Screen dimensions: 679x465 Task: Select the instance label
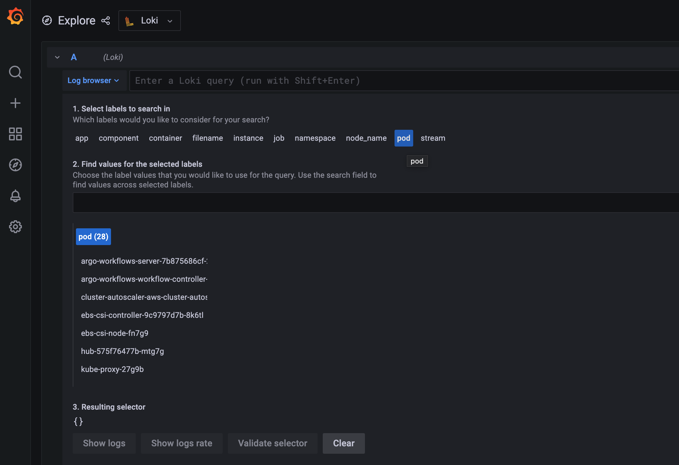(x=248, y=138)
